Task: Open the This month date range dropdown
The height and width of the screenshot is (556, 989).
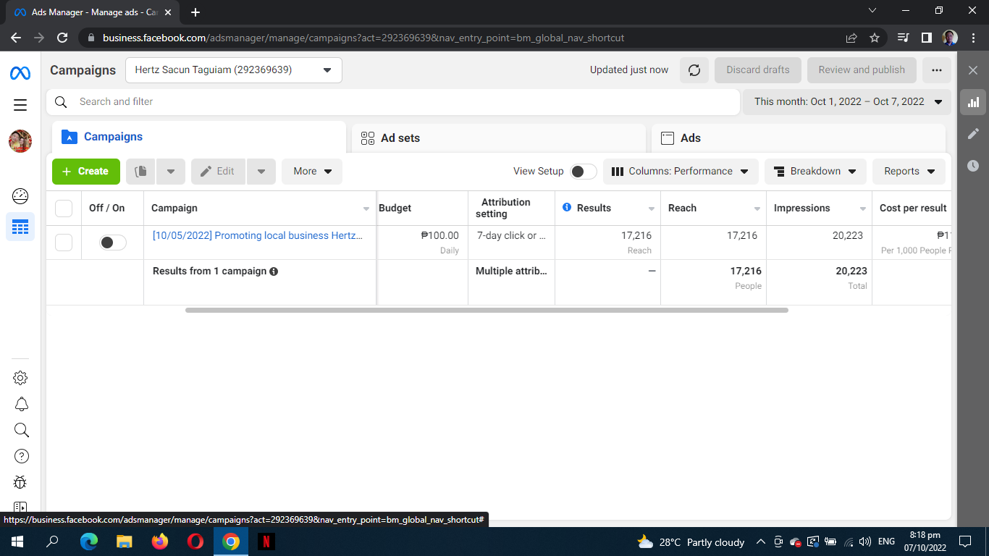Action: click(847, 102)
